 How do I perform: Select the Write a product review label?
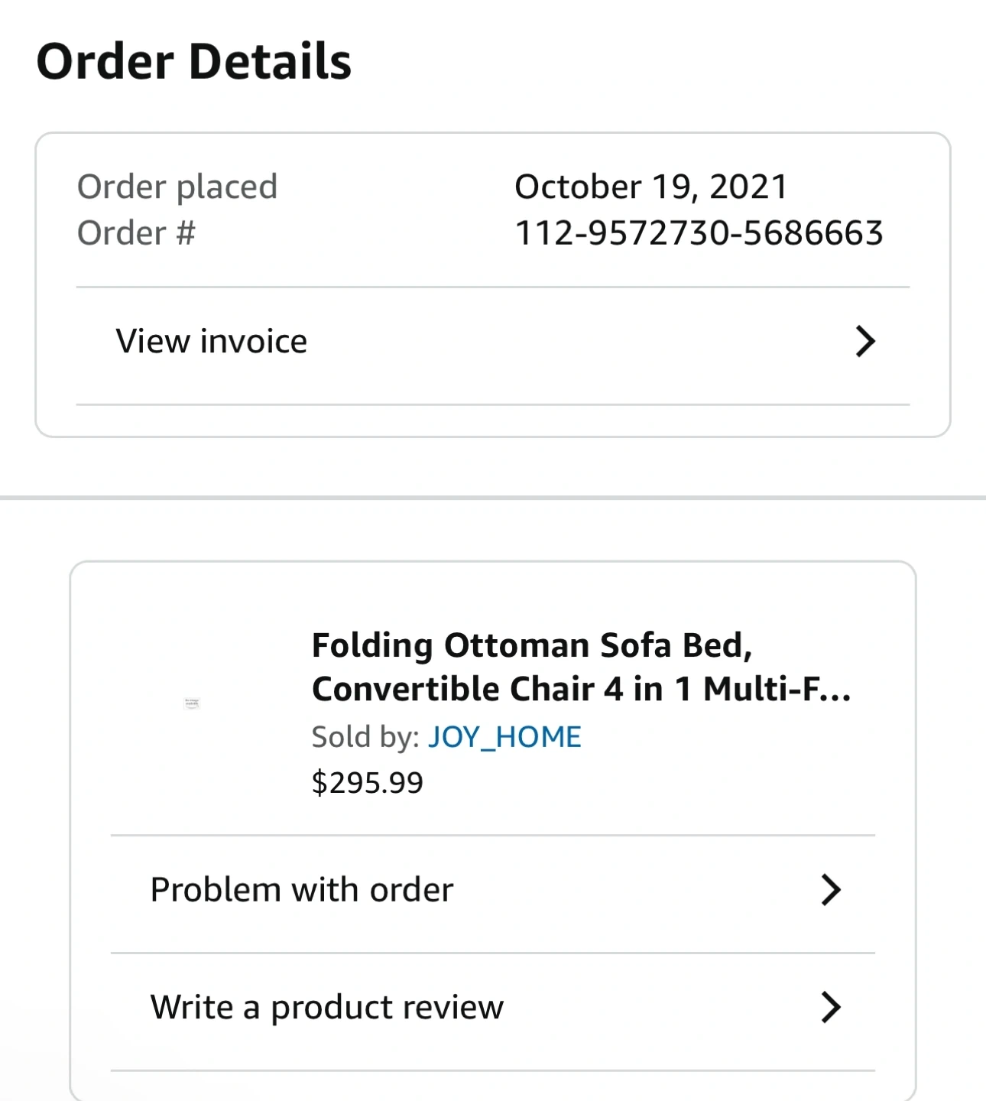click(x=327, y=1007)
